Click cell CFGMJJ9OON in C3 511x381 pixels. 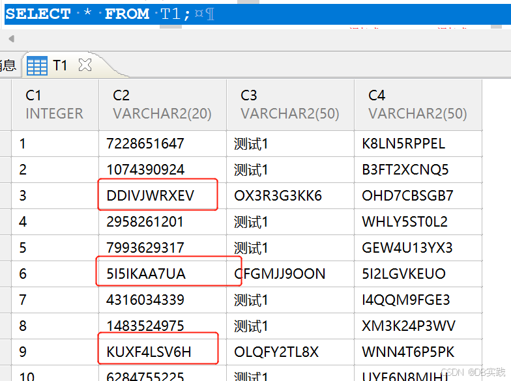[x=290, y=274]
